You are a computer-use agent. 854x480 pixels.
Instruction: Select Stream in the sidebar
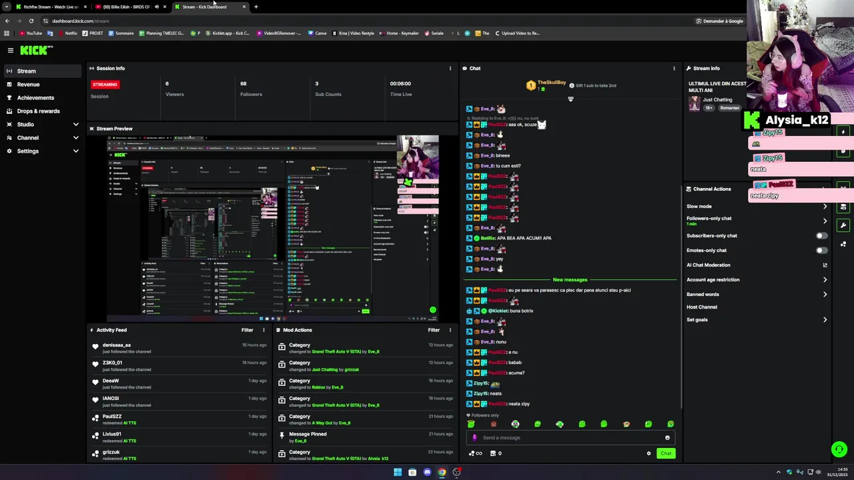pyautogui.click(x=43, y=71)
